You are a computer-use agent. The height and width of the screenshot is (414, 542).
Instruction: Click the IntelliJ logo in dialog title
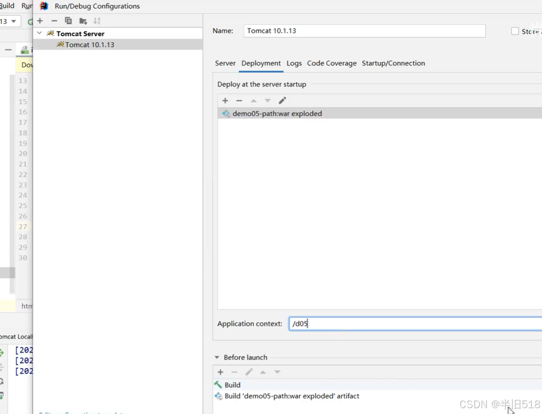point(44,6)
